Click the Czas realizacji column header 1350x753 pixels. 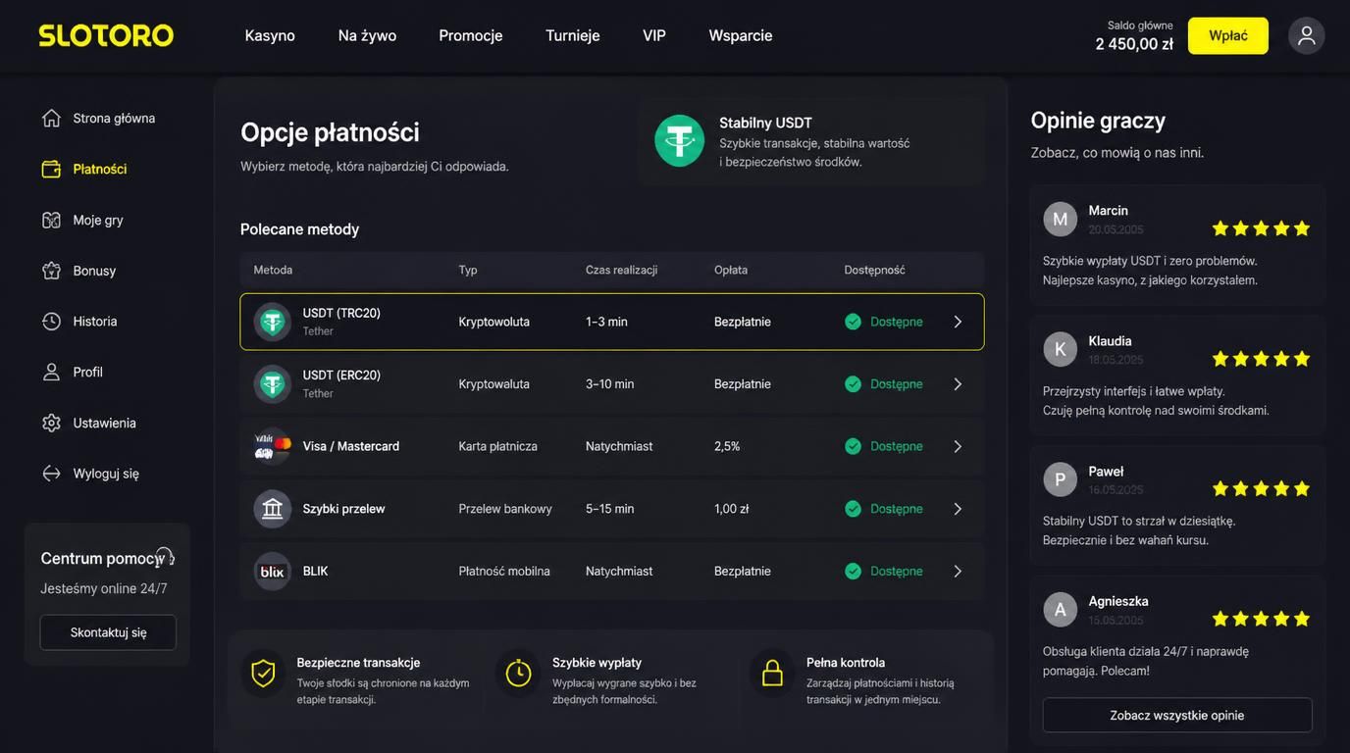click(622, 270)
